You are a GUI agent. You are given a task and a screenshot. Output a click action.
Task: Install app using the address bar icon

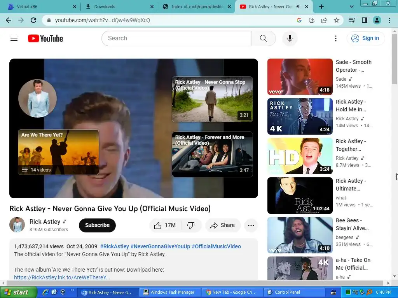pyautogui.click(x=311, y=20)
